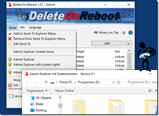
Task: Click the view mode icon in Admin-Explorer toolbar
Action: coord(150,91)
